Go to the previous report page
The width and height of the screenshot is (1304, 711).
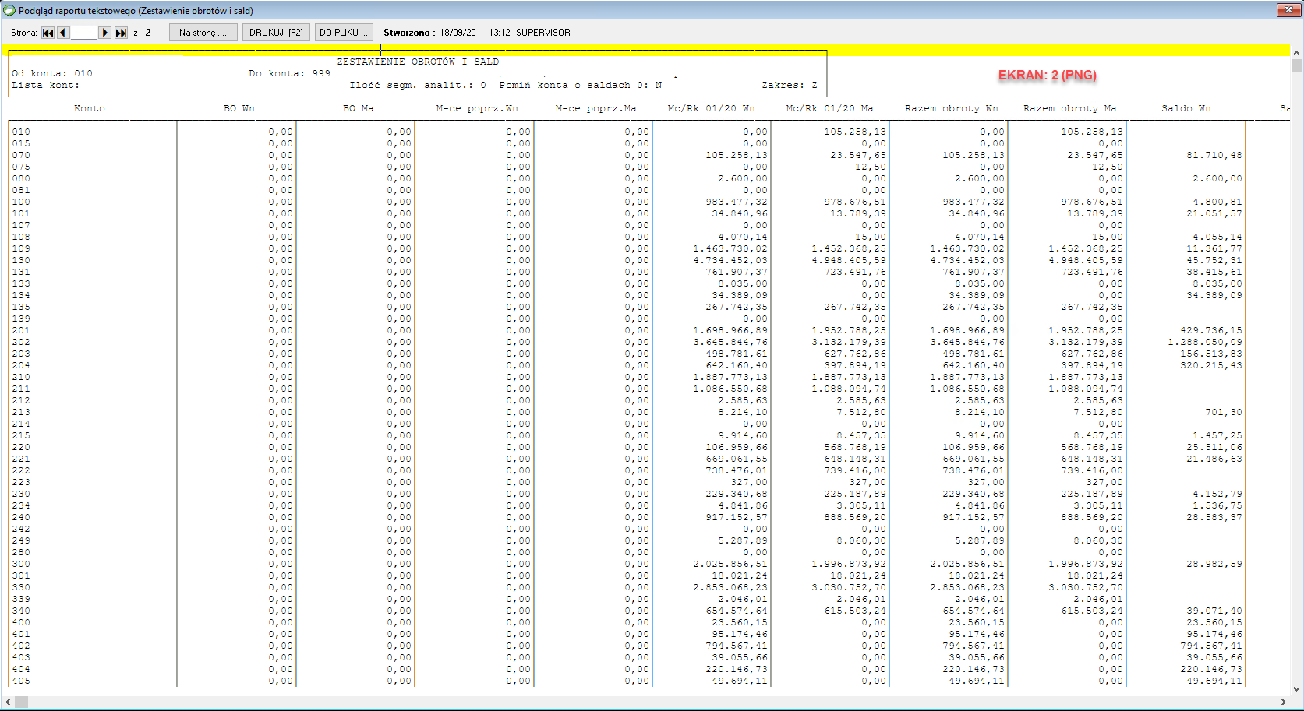coord(63,33)
